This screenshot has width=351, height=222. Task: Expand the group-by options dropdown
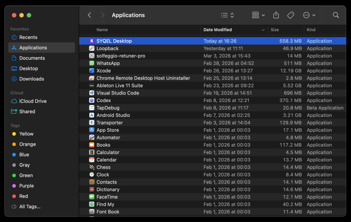pos(258,15)
